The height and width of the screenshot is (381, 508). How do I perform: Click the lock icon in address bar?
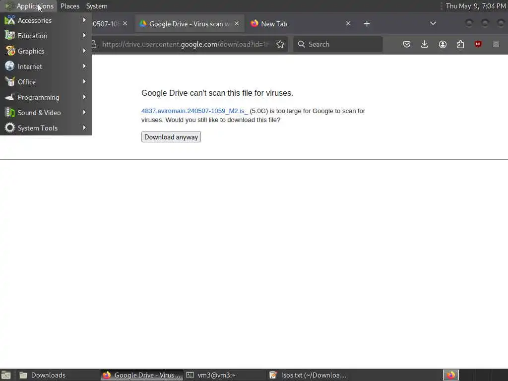94,44
